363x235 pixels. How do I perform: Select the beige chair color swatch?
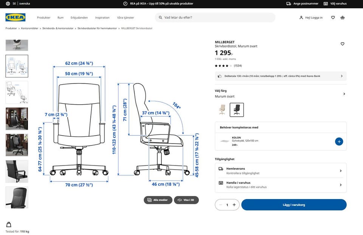coord(222,110)
